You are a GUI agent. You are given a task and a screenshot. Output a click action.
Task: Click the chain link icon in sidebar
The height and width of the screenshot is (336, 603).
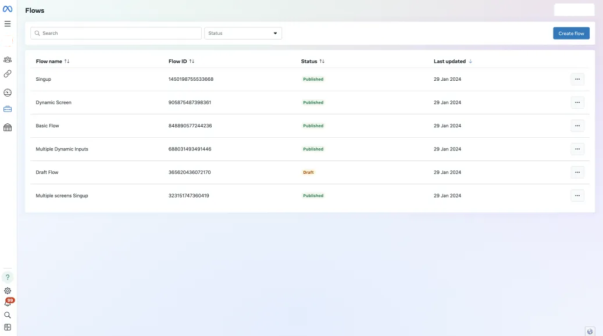8,74
